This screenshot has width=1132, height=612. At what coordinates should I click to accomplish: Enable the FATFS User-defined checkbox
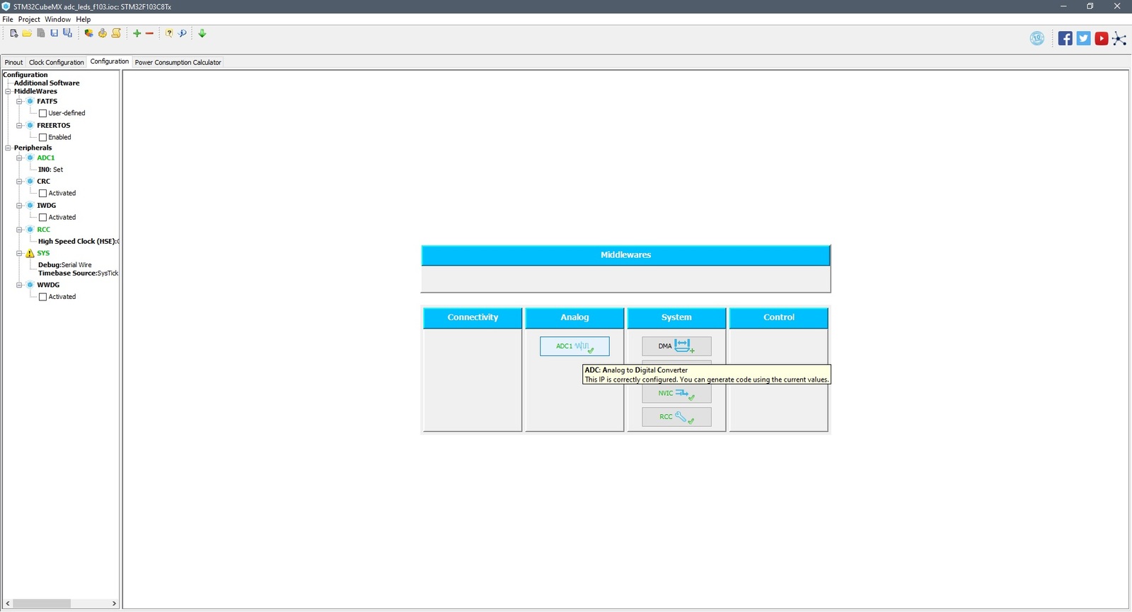[x=42, y=113]
